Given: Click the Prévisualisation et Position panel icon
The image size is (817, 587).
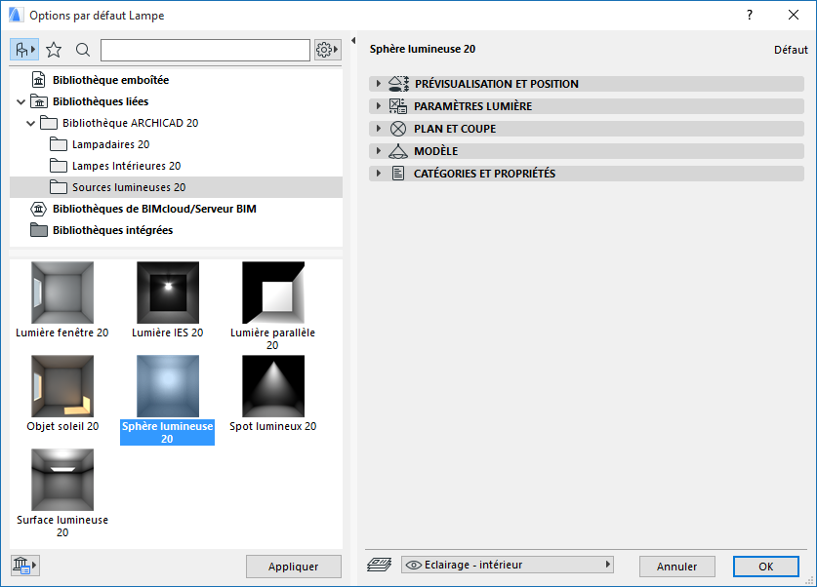Looking at the screenshot, I should pyautogui.click(x=397, y=84).
